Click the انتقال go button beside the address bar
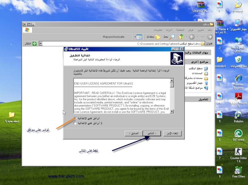The image size is (248, 185). point(31,43)
